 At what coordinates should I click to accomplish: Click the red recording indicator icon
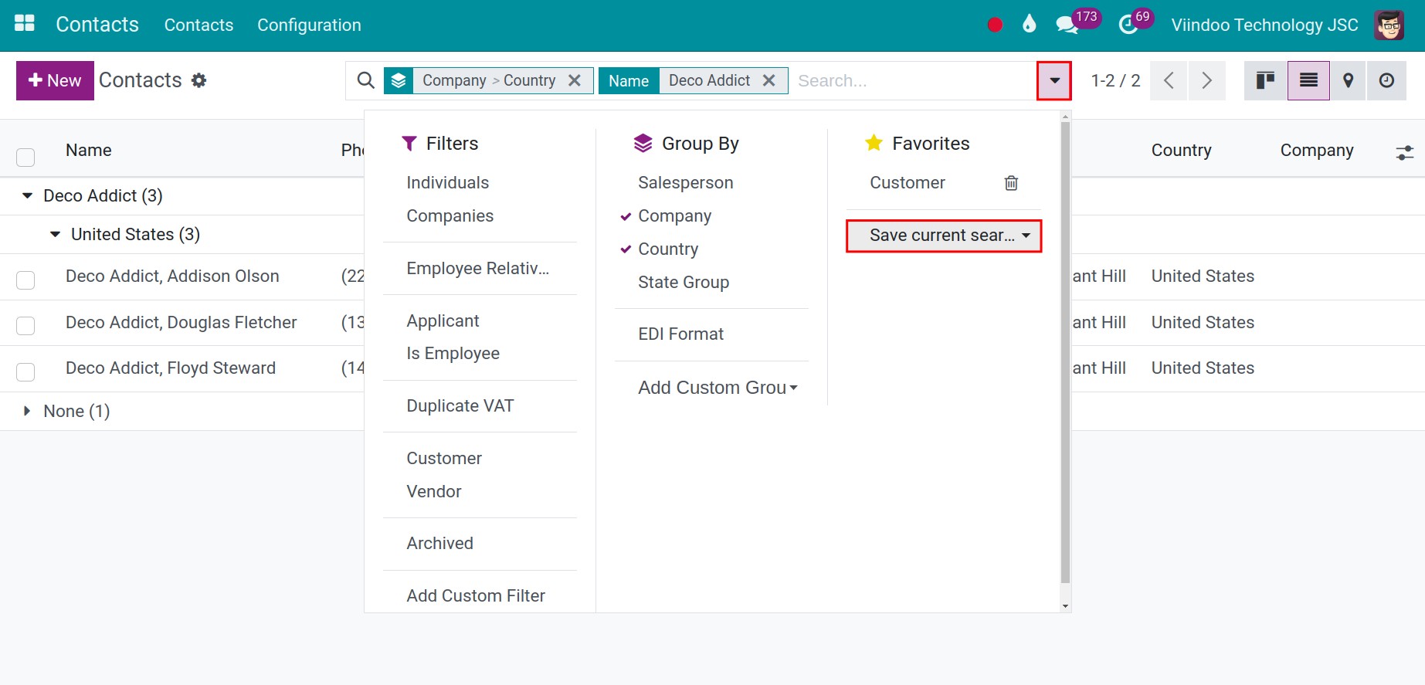(x=995, y=25)
